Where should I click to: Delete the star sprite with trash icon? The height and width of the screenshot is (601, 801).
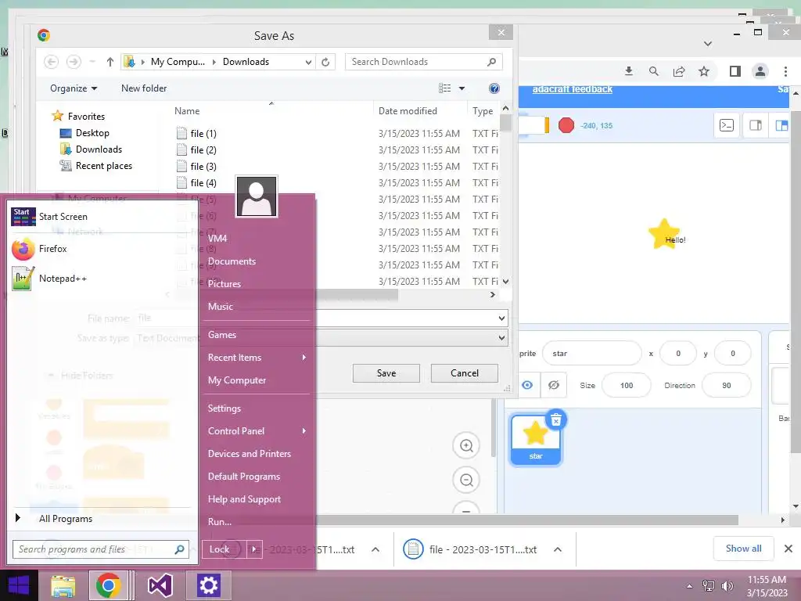tap(556, 419)
